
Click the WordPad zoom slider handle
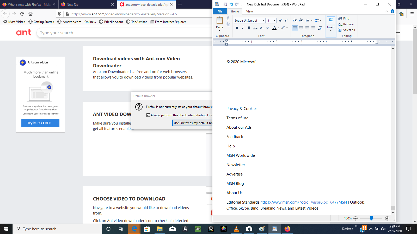coord(371,218)
